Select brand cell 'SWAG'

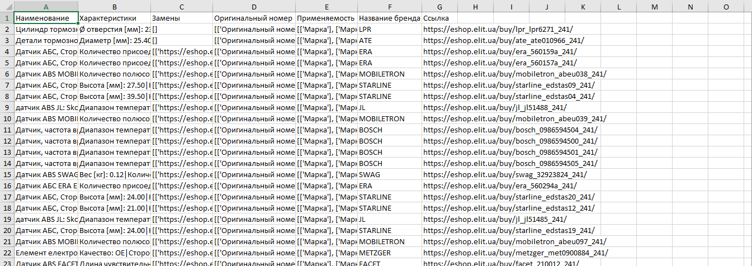[x=389, y=174]
